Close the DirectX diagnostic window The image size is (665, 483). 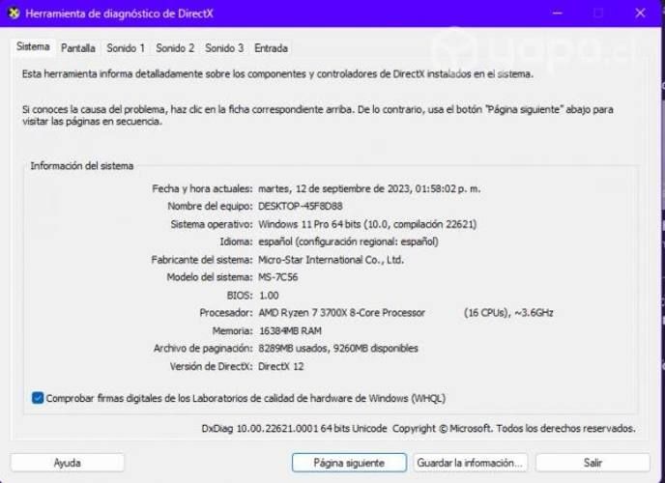(640, 14)
